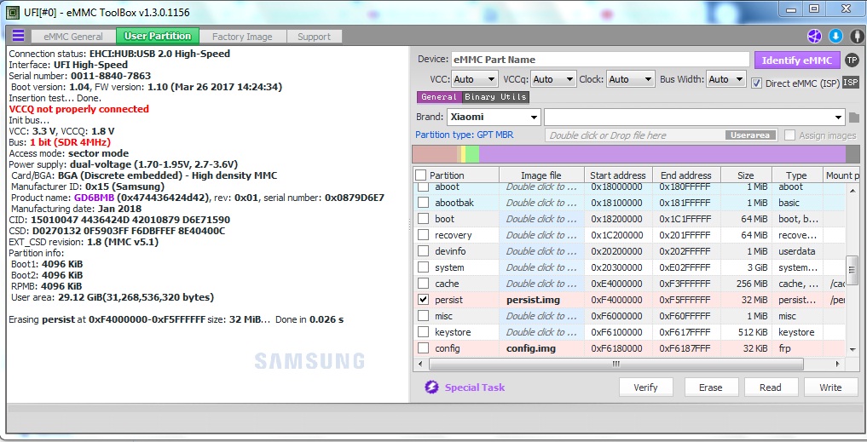This screenshot has width=867, height=442.
Task: Uncheck the persist partition checkbox
Action: pyautogui.click(x=423, y=300)
